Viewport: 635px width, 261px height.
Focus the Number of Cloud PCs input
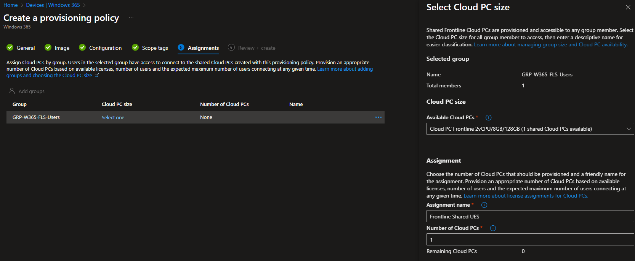pyautogui.click(x=530, y=240)
